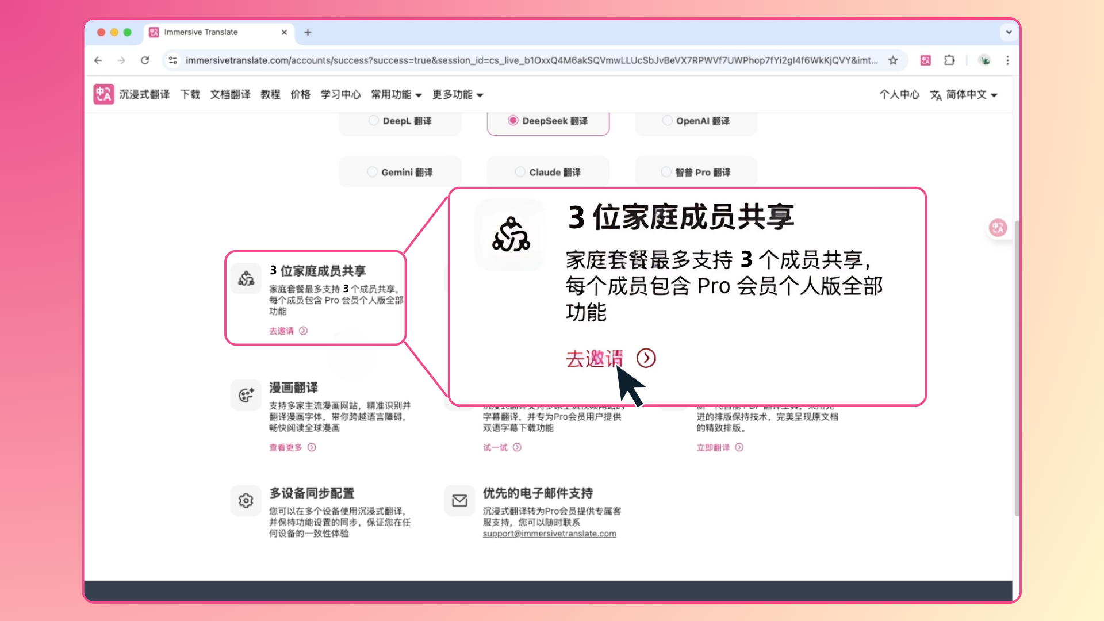The width and height of the screenshot is (1104, 621).
Task: Click the 去邀请 link in small family card
Action: [281, 331]
